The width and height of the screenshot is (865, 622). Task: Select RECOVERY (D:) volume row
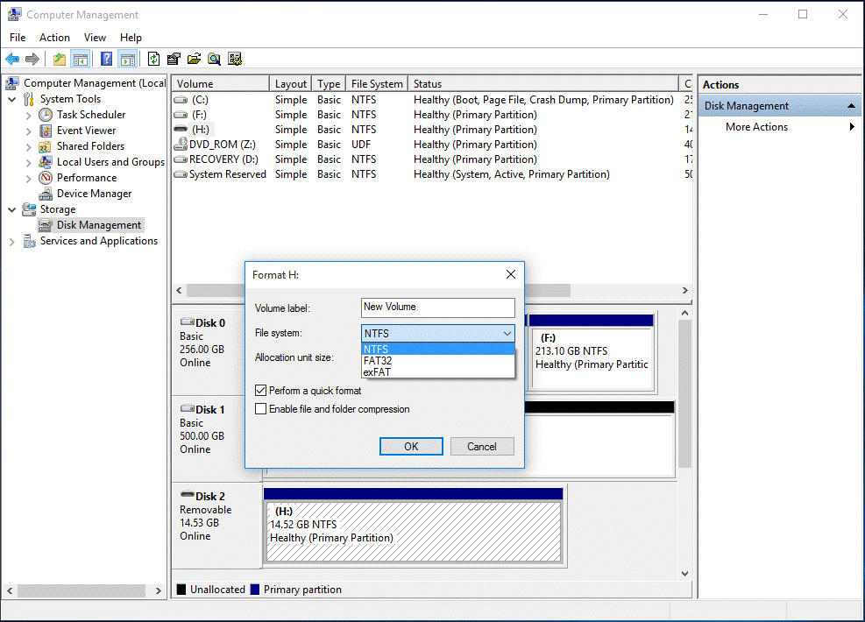click(432, 159)
